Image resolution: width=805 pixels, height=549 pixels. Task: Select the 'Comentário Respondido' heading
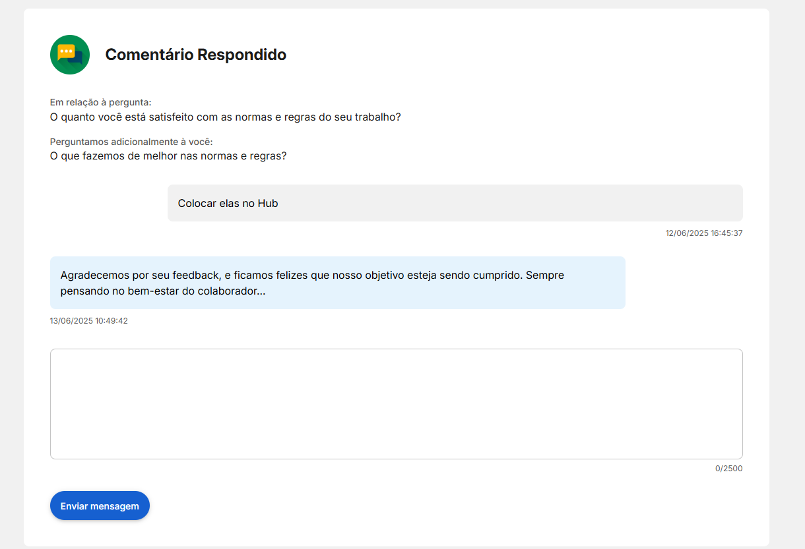tap(196, 55)
